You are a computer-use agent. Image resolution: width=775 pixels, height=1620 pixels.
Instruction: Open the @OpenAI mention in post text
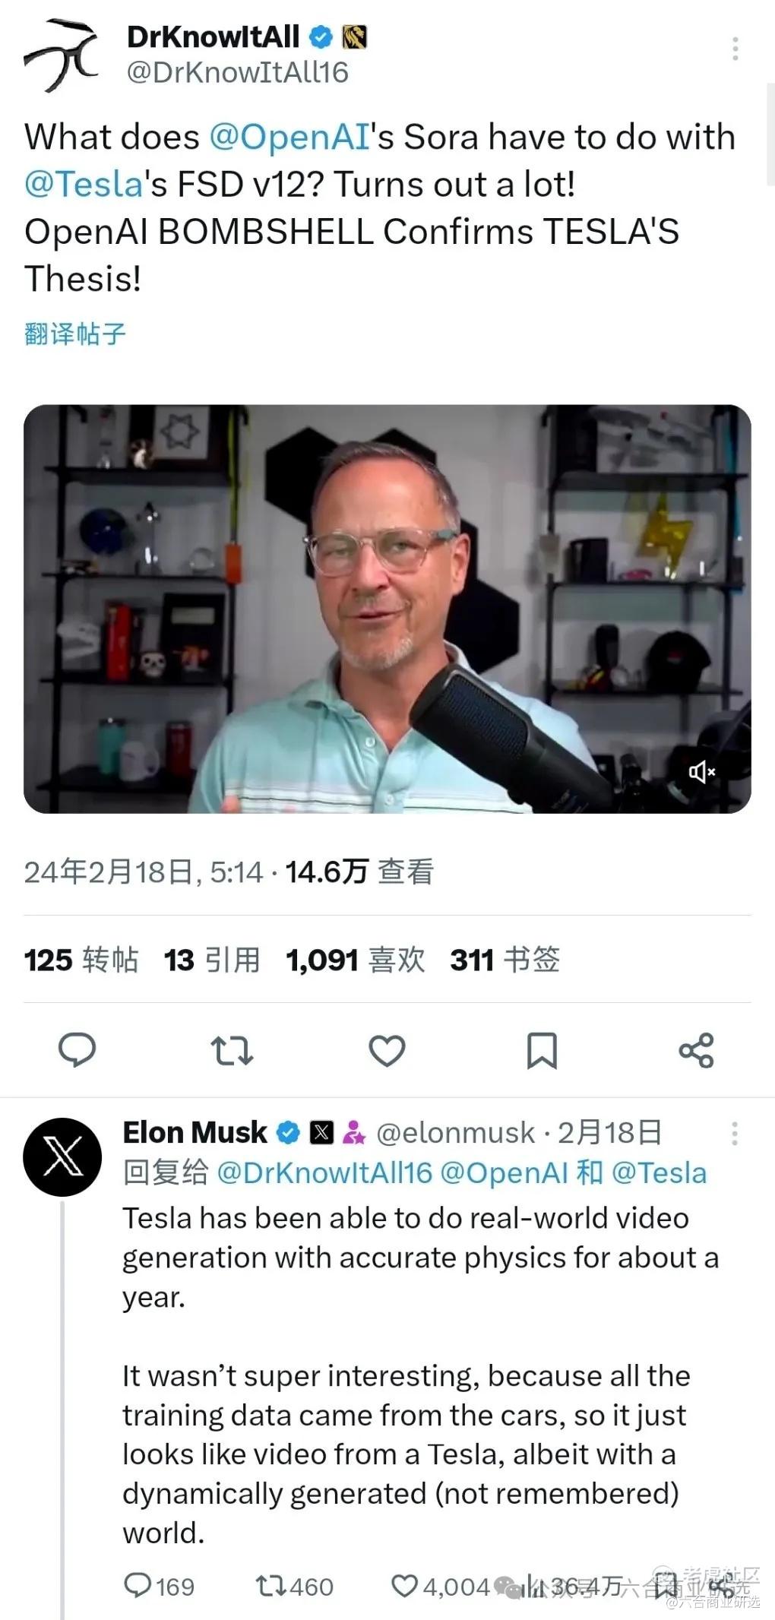click(289, 138)
